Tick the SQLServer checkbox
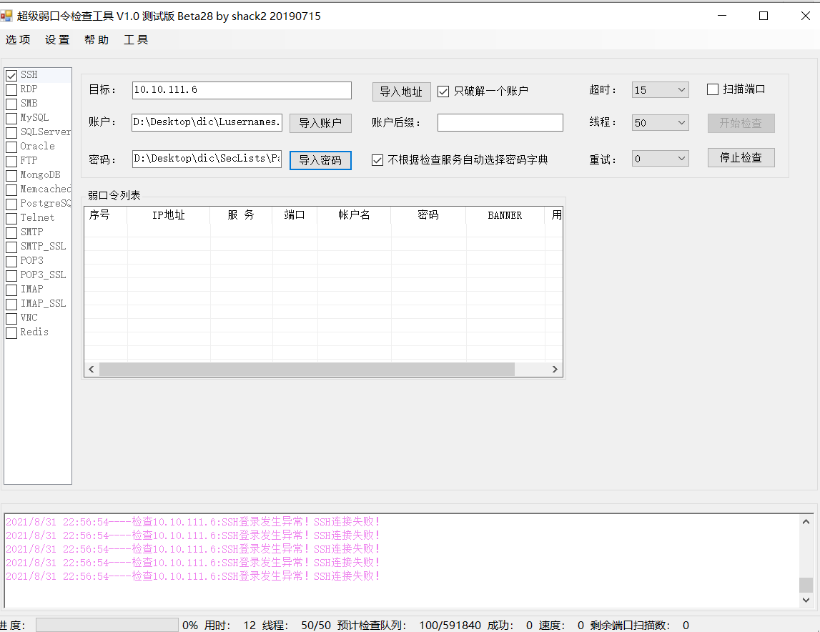The height and width of the screenshot is (632, 820). 11,132
